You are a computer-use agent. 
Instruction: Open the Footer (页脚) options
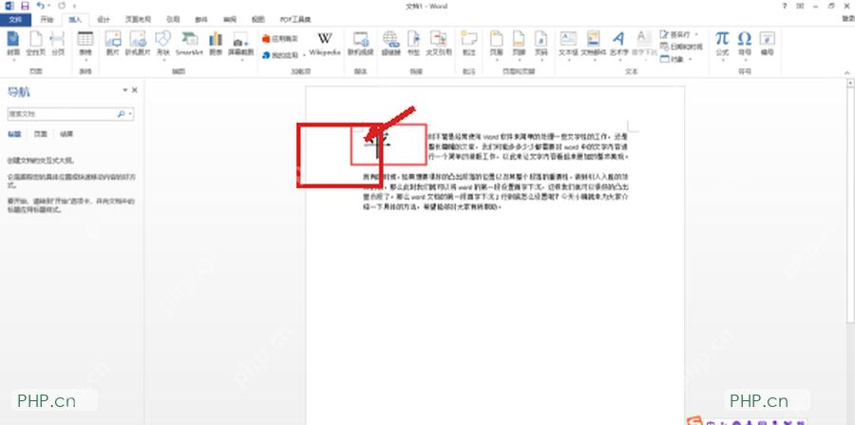pyautogui.click(x=519, y=46)
